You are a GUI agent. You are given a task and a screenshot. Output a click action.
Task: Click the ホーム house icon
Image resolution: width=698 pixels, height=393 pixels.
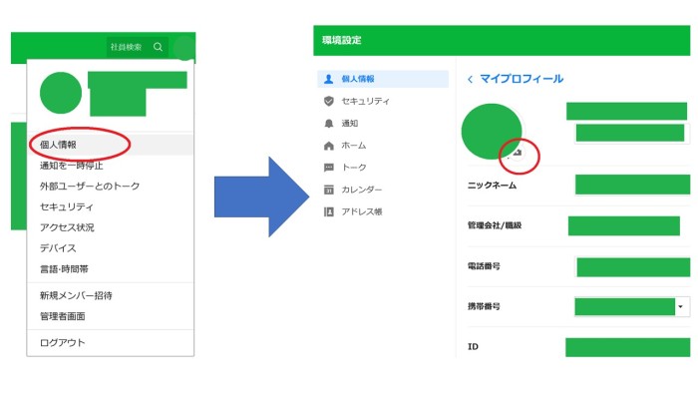click(x=328, y=146)
